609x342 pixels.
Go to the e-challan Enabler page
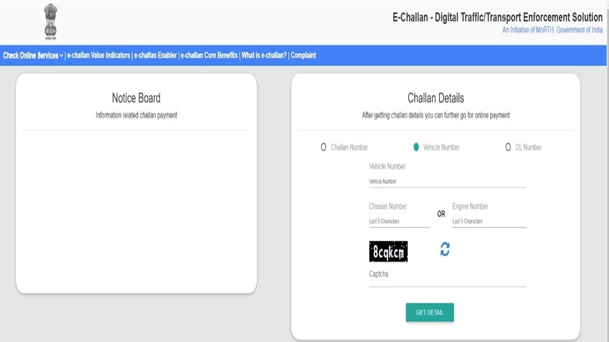tap(155, 56)
